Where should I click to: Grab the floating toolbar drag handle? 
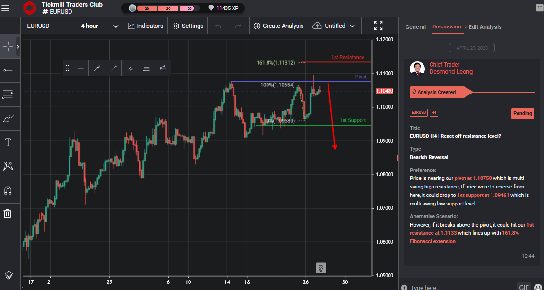click(68, 68)
